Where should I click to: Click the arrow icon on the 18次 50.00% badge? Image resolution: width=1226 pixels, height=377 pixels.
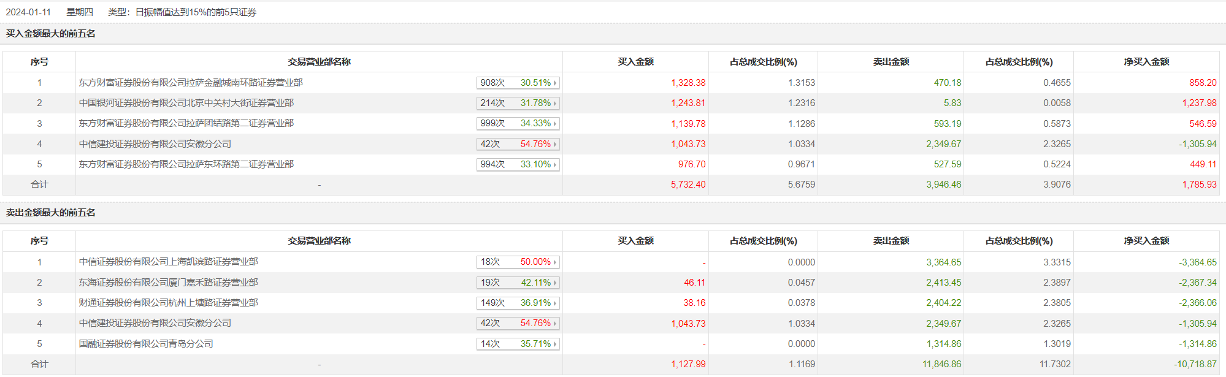tap(555, 262)
